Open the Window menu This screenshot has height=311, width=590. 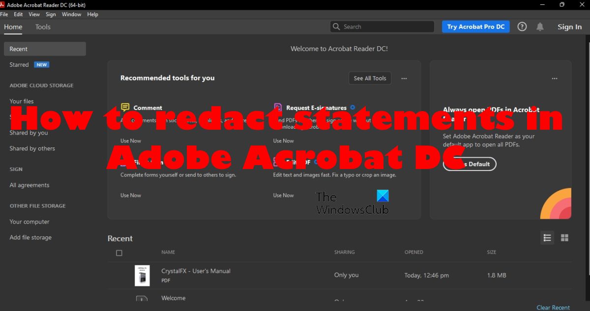[71, 14]
